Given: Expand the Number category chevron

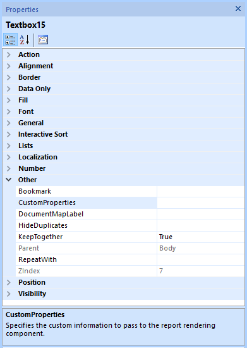Looking at the screenshot, I should 9,168.
